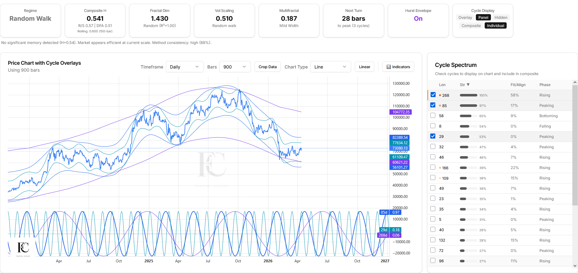Screen dimensions: 578x273
Task: Toggle the Linear scale button
Action: click(x=365, y=67)
